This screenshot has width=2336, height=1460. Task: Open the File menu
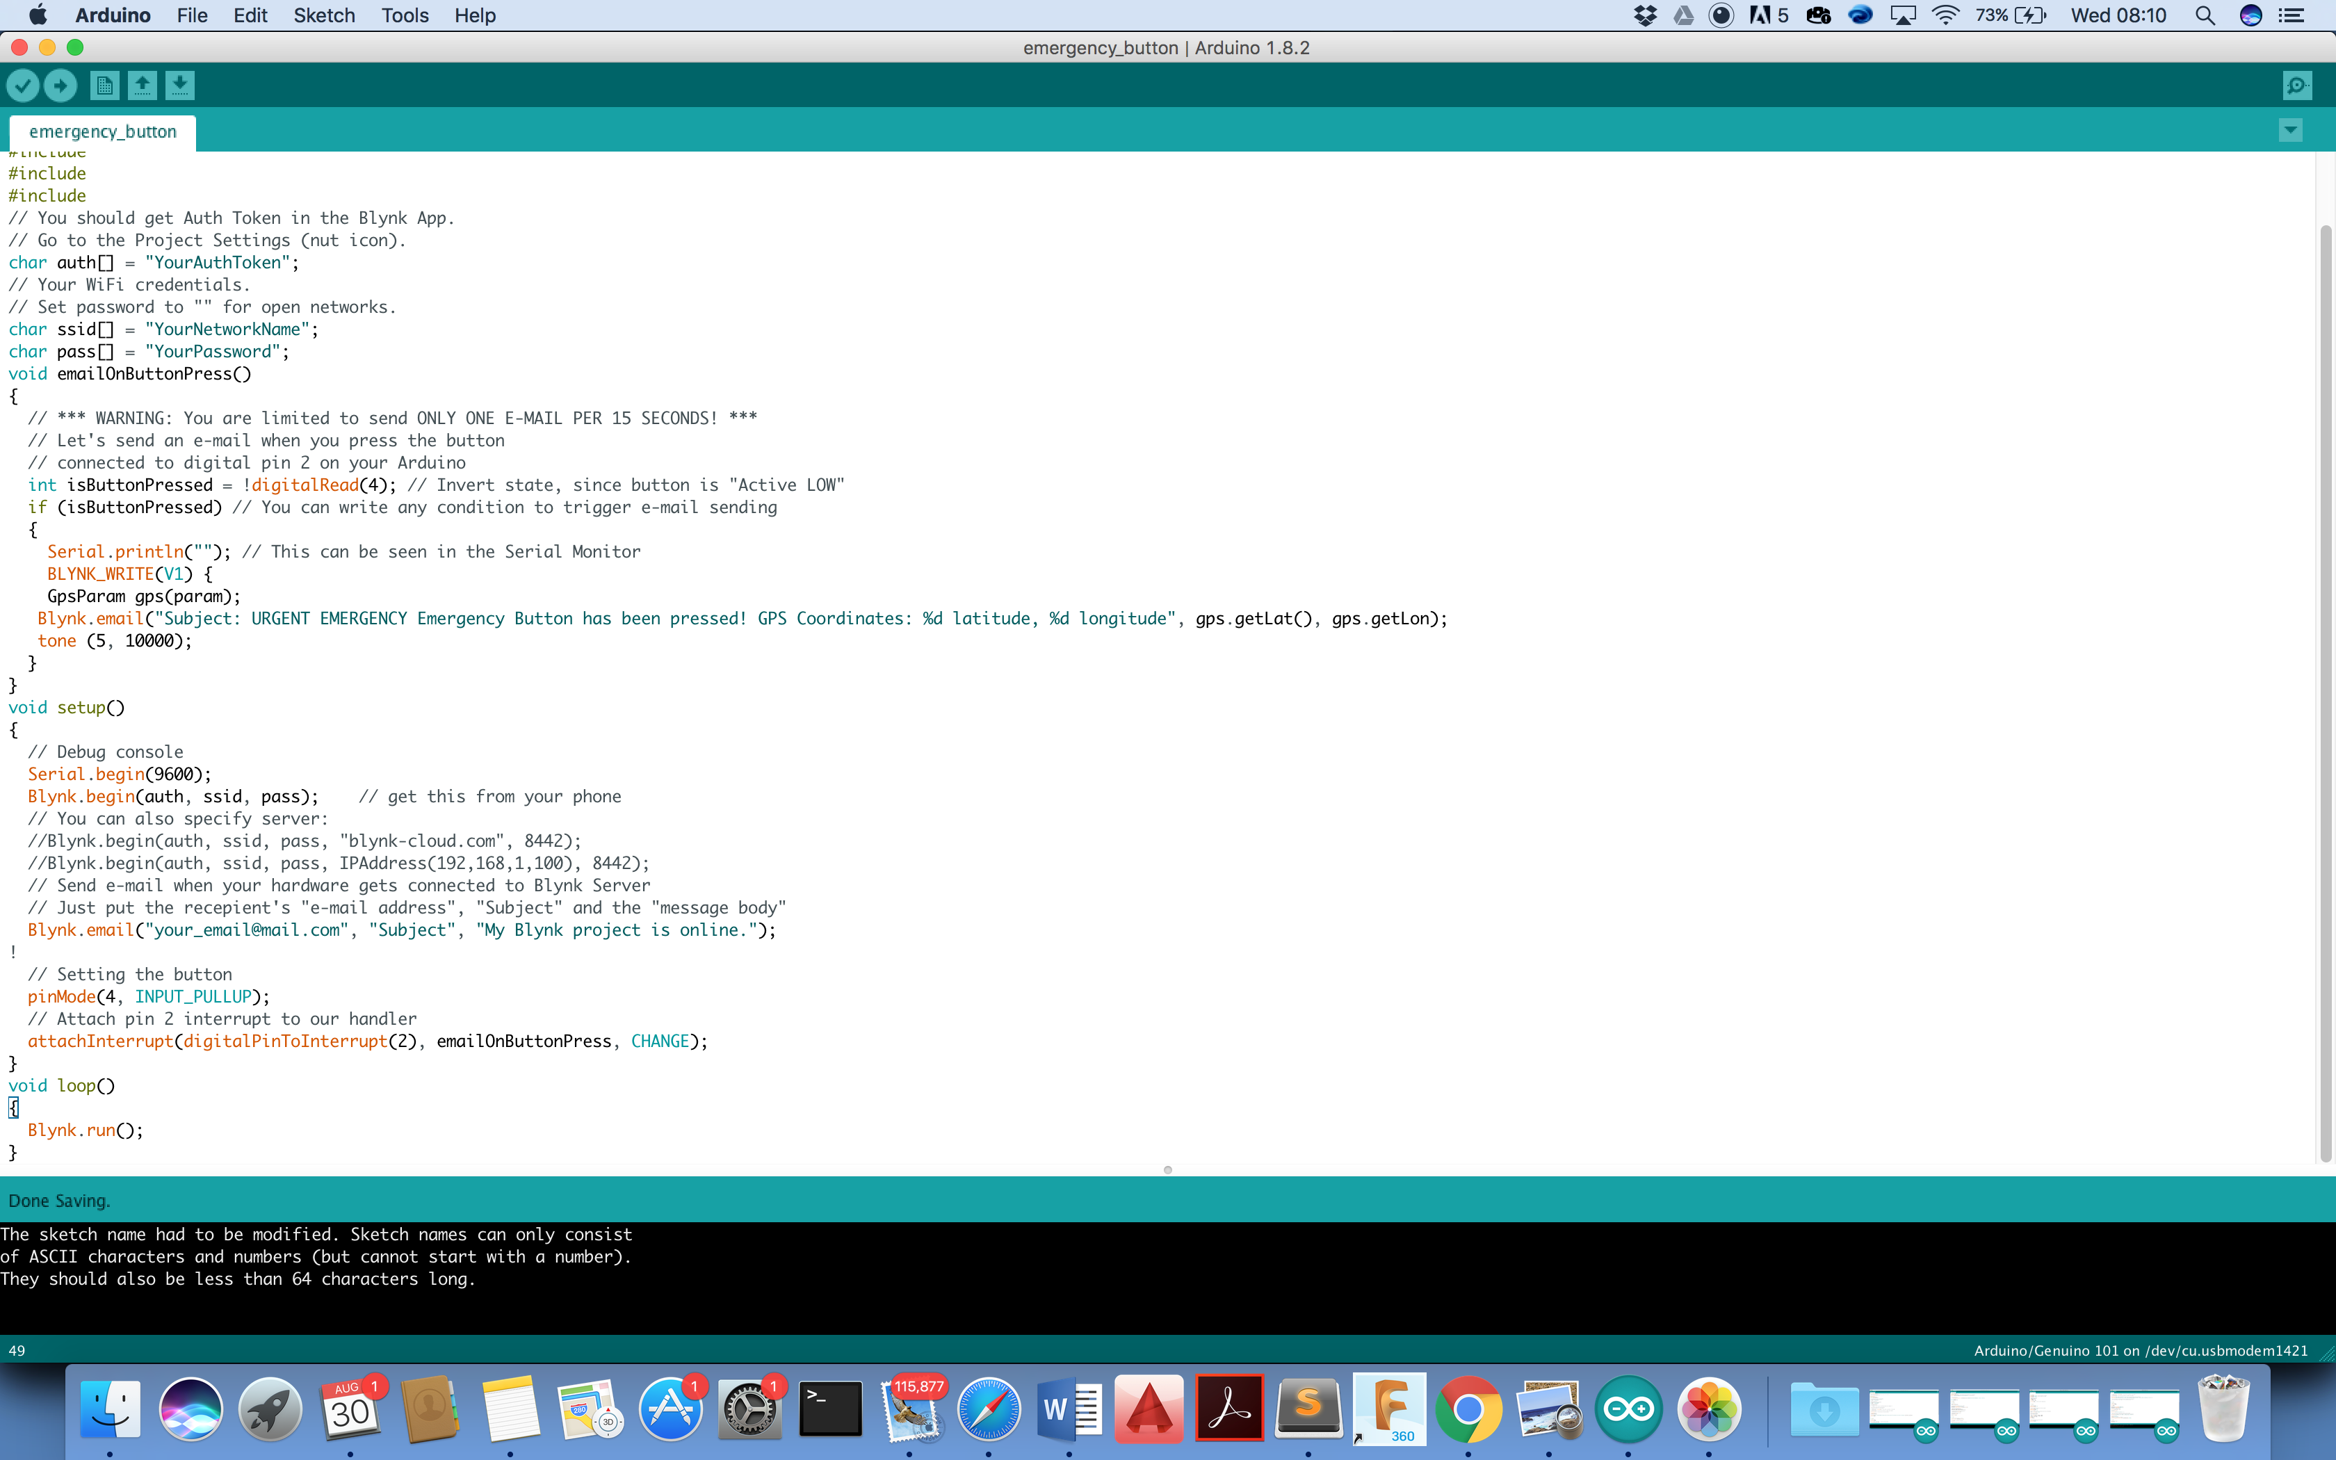tap(192, 15)
